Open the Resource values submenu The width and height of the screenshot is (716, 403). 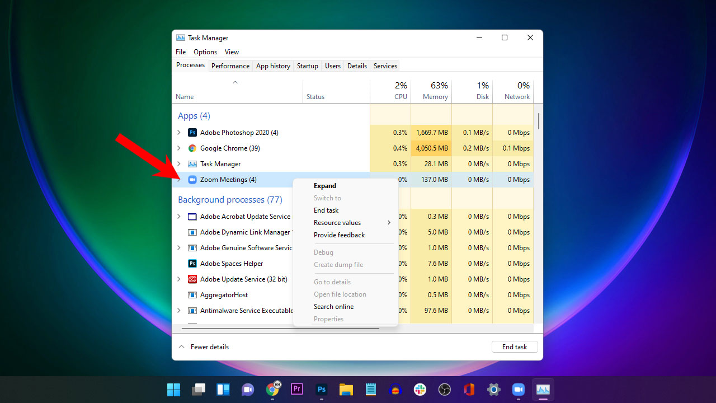click(x=337, y=222)
